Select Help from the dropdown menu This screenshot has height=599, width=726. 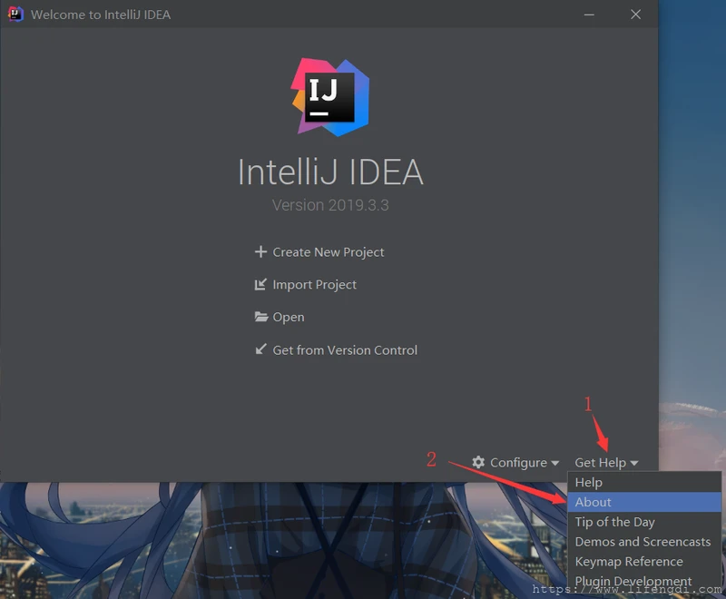pos(588,482)
